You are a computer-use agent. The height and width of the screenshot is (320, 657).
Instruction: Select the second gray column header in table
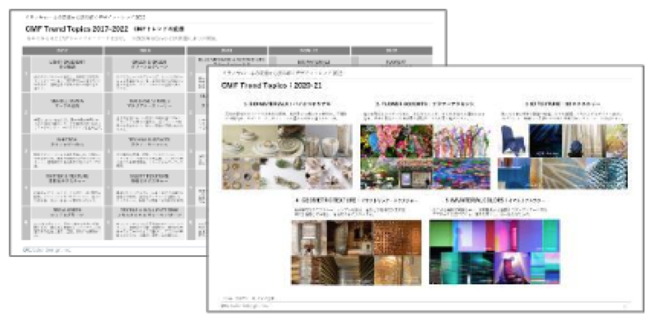coord(144,50)
